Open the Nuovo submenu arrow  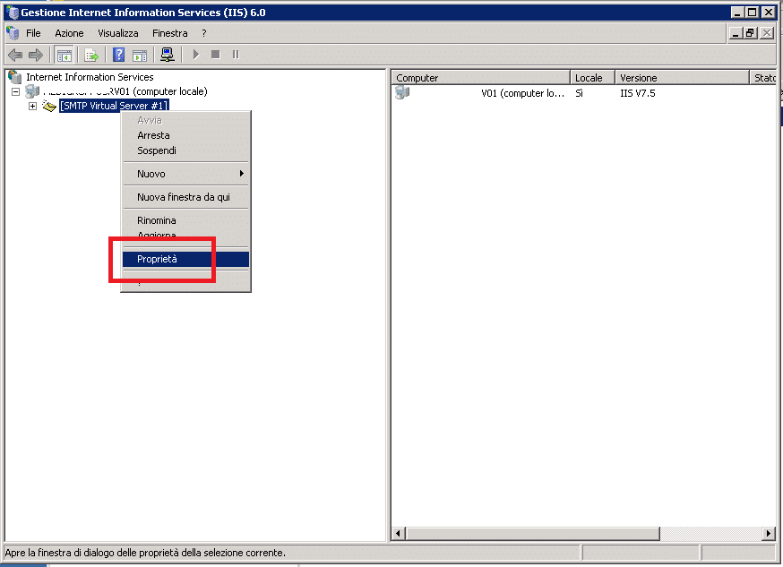[x=242, y=173]
